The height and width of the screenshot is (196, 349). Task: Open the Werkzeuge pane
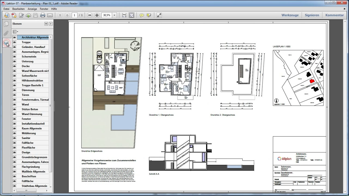(x=290, y=15)
